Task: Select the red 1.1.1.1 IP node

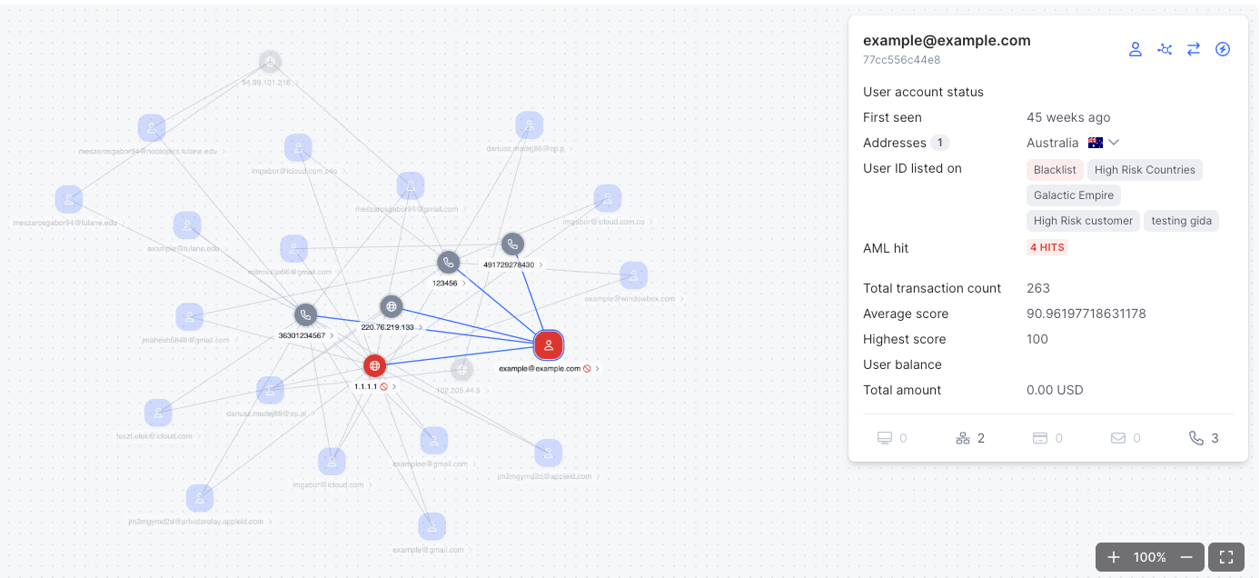Action: tap(374, 365)
